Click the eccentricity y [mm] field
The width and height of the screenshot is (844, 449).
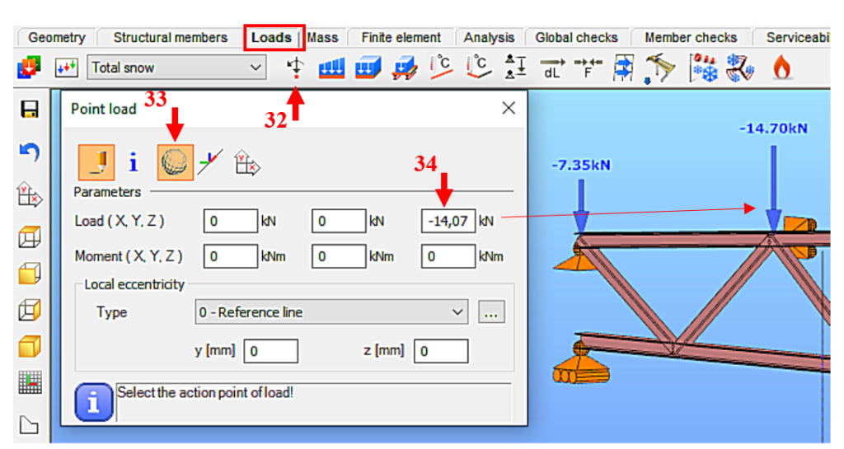point(270,351)
